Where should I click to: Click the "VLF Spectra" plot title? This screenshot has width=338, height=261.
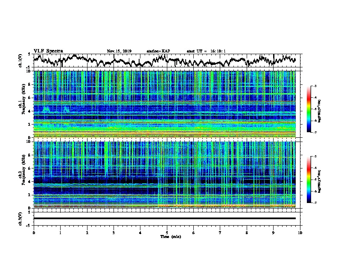(48, 51)
